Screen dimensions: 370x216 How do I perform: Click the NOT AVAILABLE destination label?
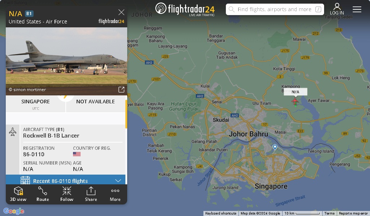click(x=95, y=102)
